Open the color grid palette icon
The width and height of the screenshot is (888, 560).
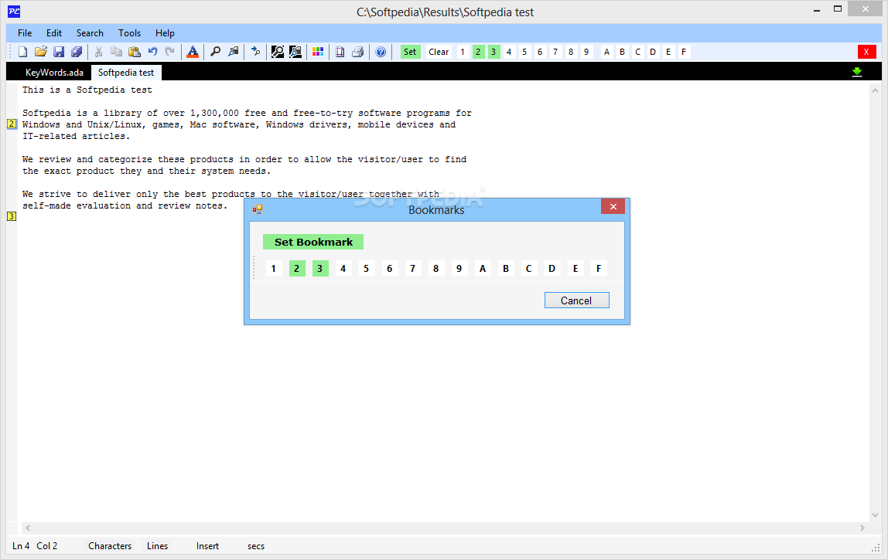[318, 52]
